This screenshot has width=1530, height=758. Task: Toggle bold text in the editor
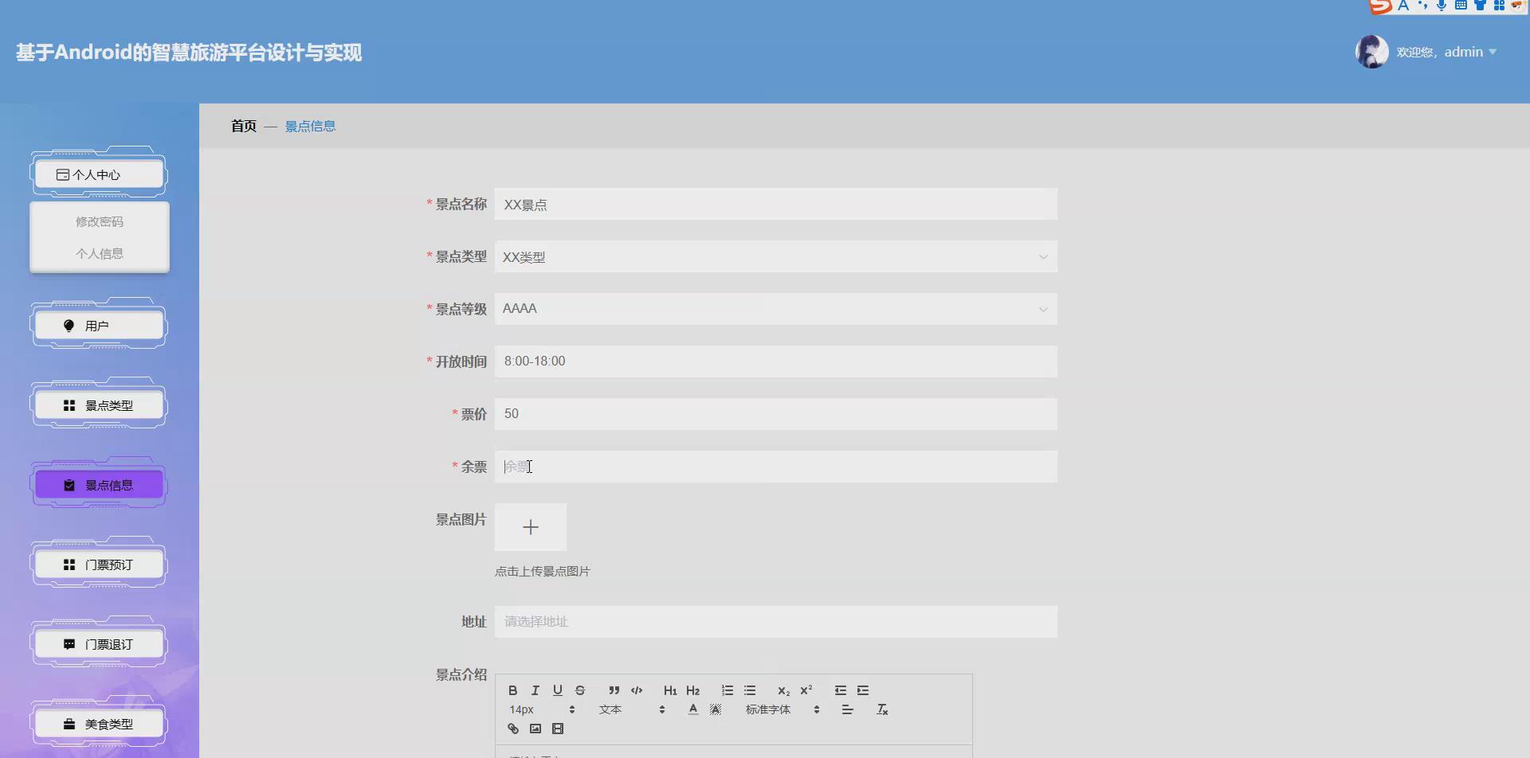[513, 690]
